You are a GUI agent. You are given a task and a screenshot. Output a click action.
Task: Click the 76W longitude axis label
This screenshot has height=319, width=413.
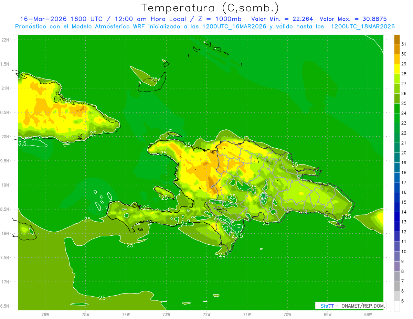pos(45,315)
